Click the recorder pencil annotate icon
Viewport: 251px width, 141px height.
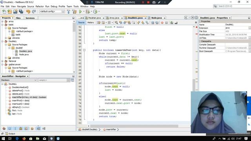click(159, 2)
